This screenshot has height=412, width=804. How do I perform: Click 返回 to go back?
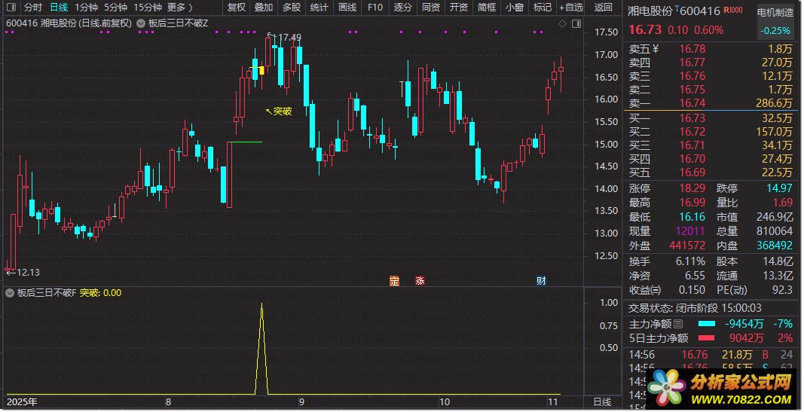point(604,8)
